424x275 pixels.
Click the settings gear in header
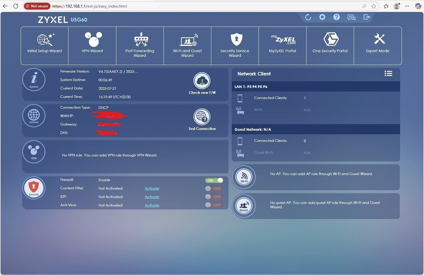(x=322, y=17)
